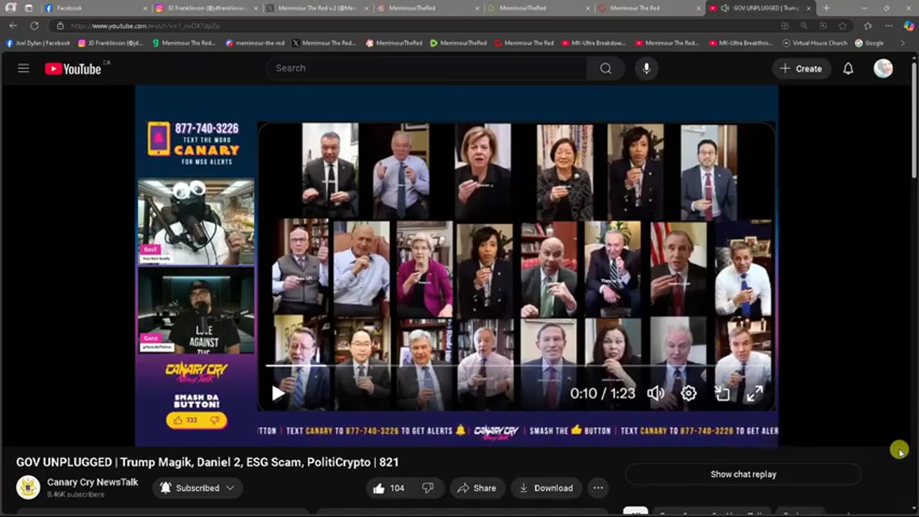
Task: Switch the player to theater mode icon
Action: [x=722, y=393]
